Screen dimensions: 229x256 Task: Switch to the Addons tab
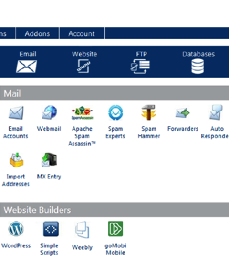pos(37,33)
